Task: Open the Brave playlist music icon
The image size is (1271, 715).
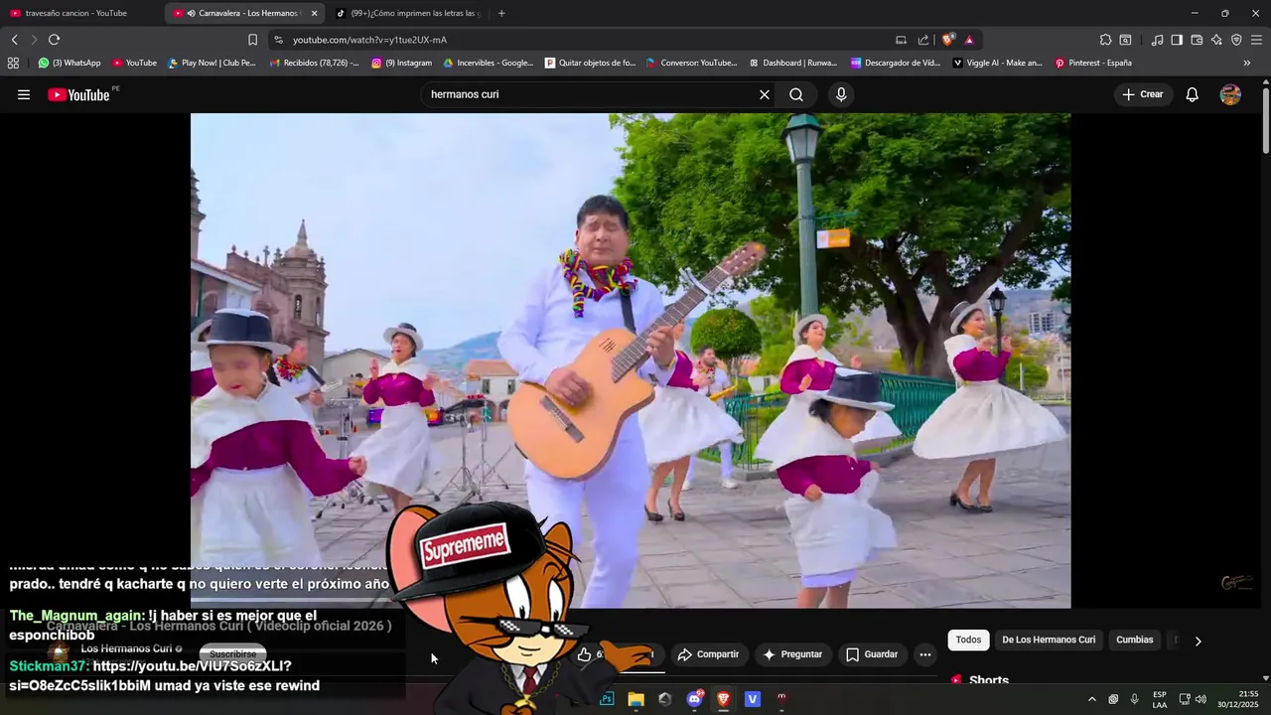Action: (1157, 40)
